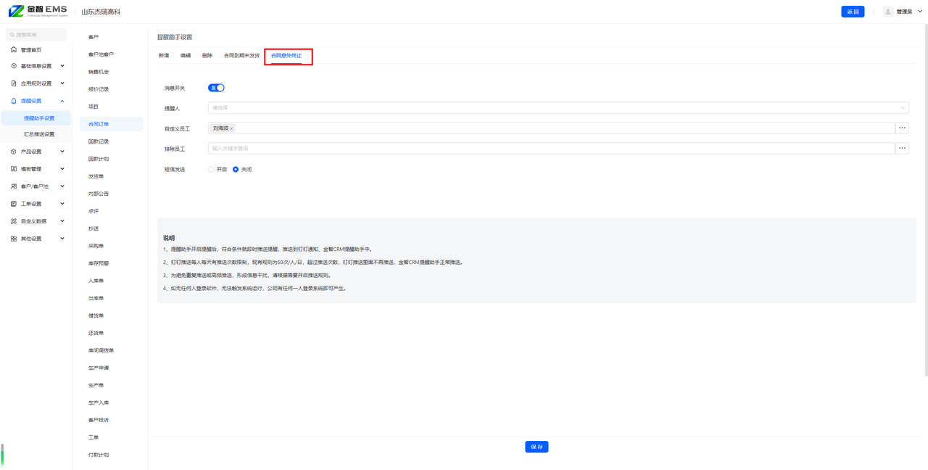Image resolution: width=928 pixels, height=470 pixels.
Task: Click the 应用规则设置 document icon
Action: point(14,83)
